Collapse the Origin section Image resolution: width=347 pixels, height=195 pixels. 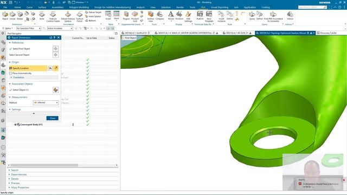pos(10,62)
